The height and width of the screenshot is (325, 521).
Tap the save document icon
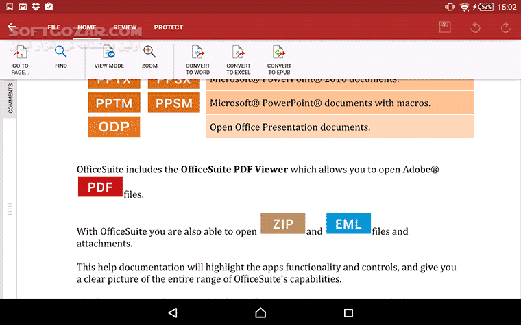pyautogui.click(x=445, y=27)
